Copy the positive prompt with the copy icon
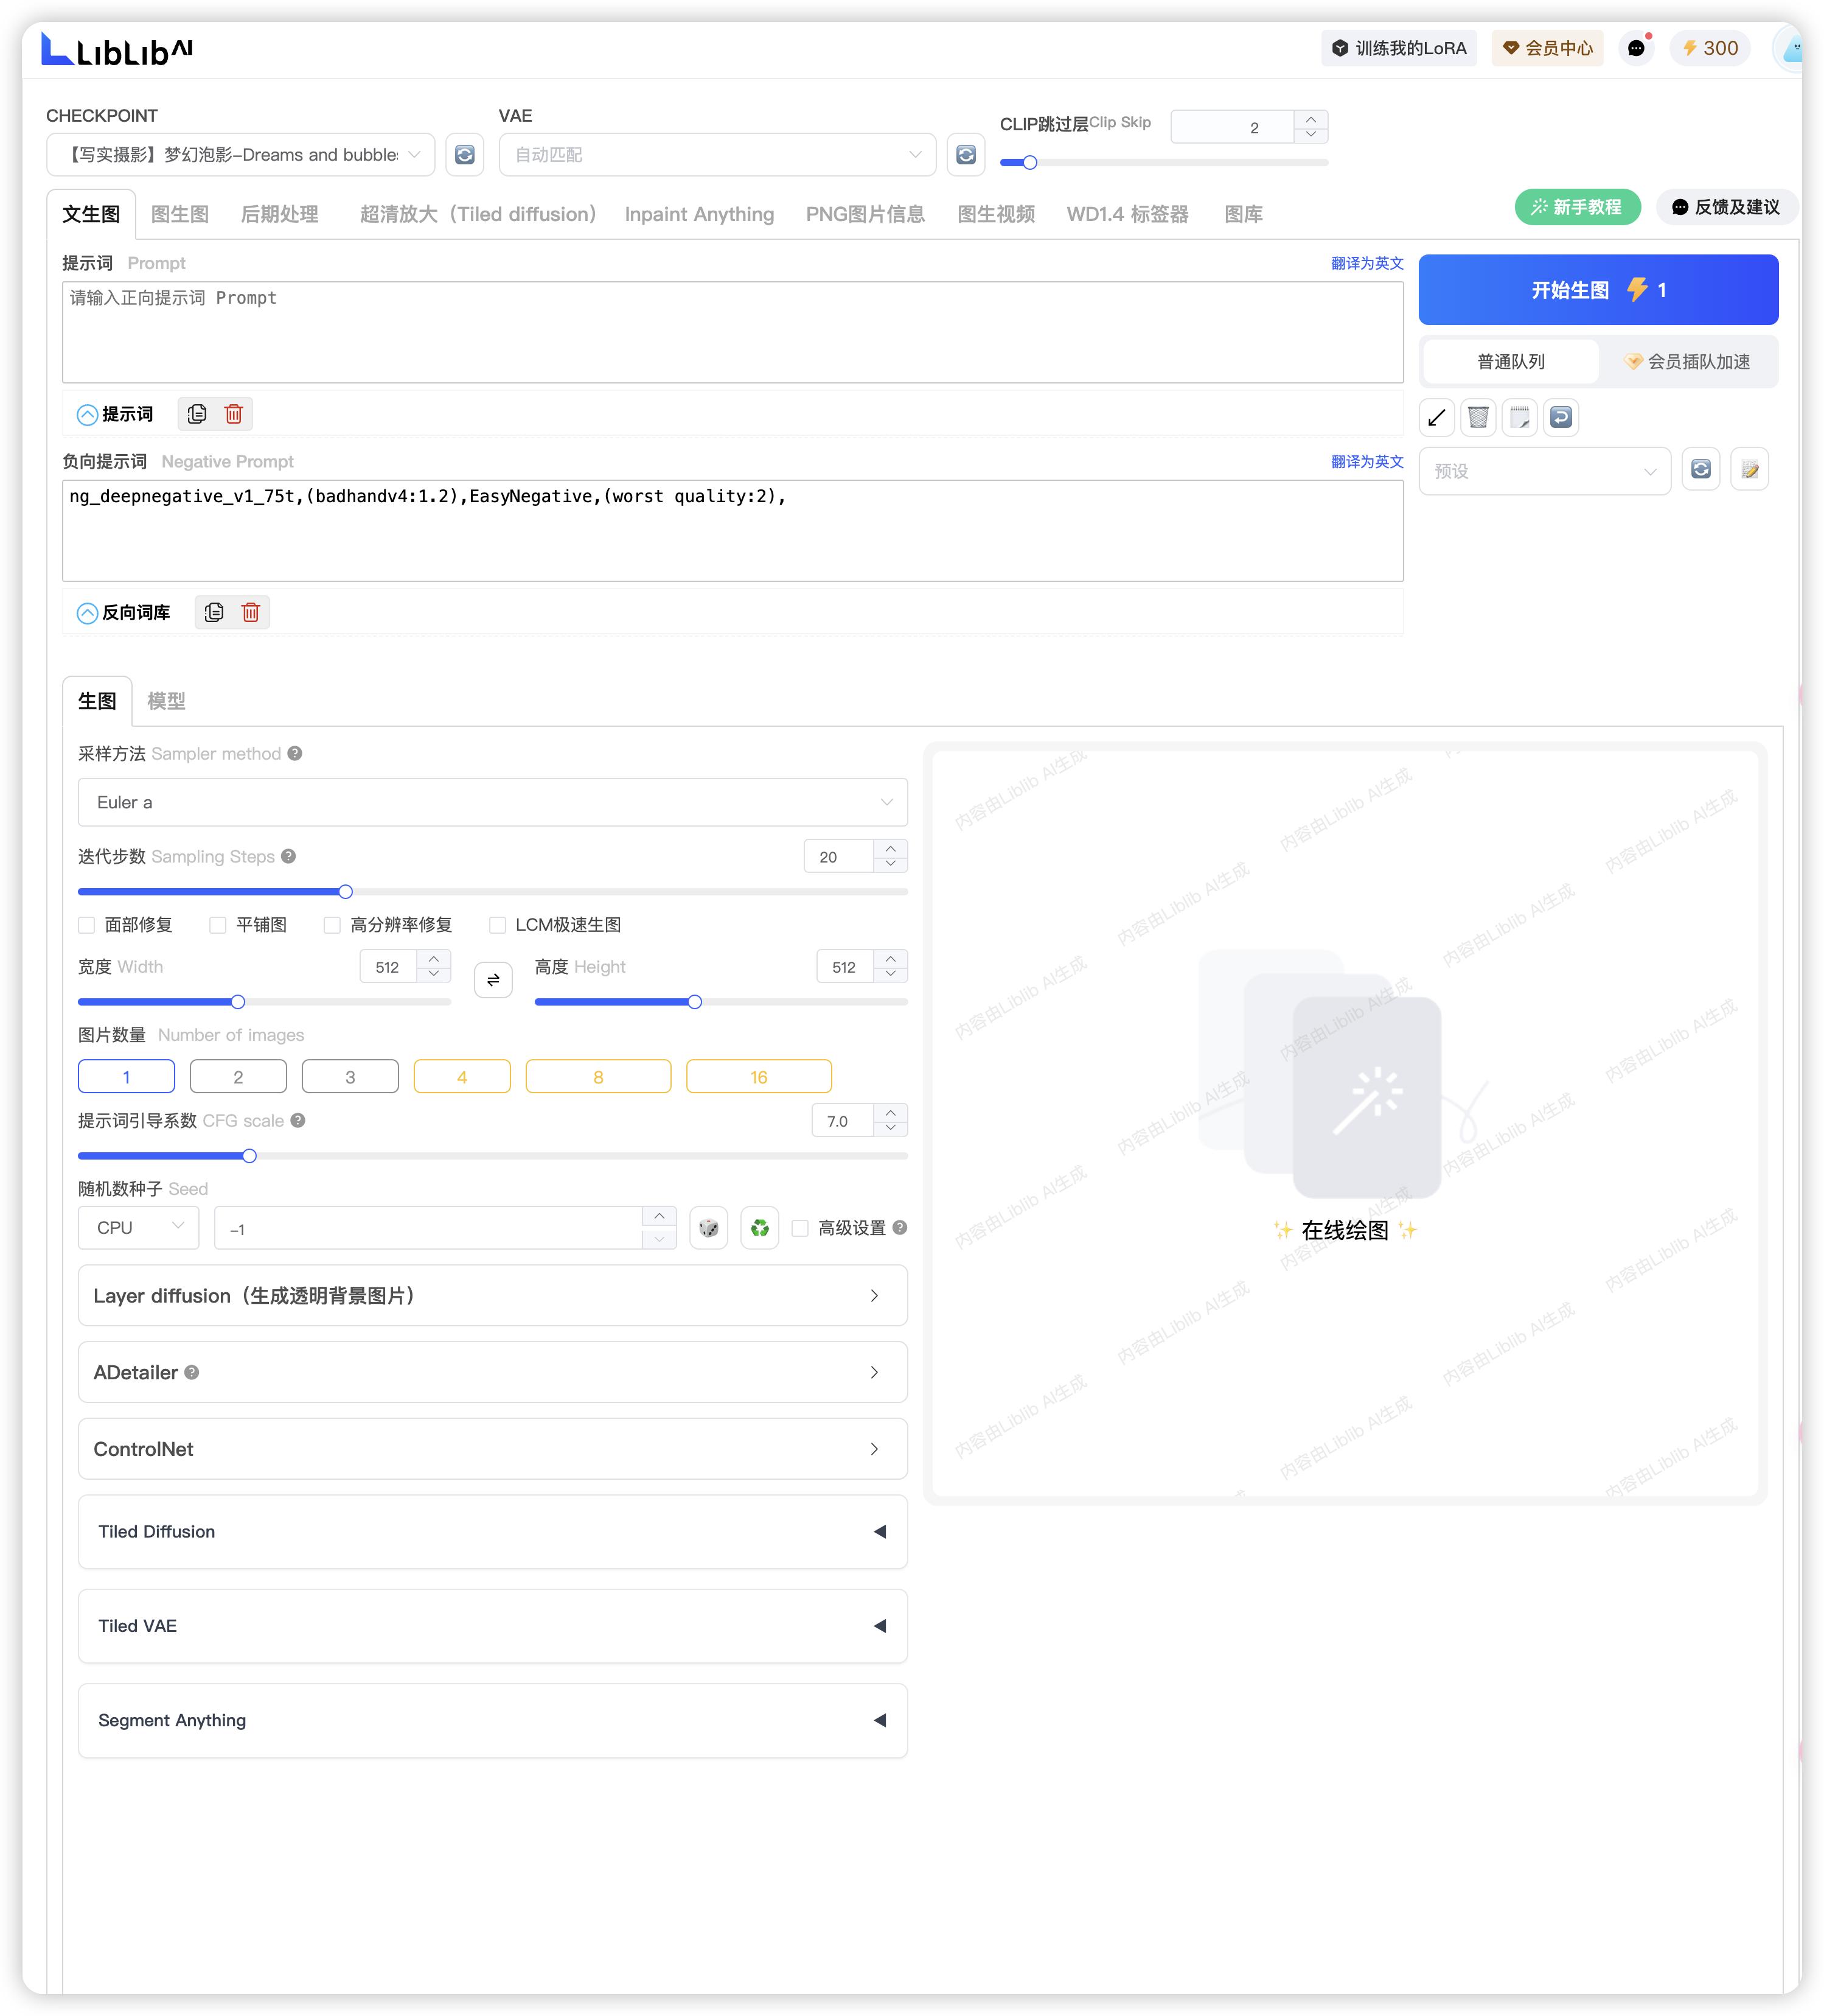The image size is (1824, 2016). point(197,414)
